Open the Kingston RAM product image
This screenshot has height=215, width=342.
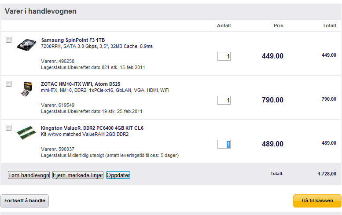click(x=26, y=132)
